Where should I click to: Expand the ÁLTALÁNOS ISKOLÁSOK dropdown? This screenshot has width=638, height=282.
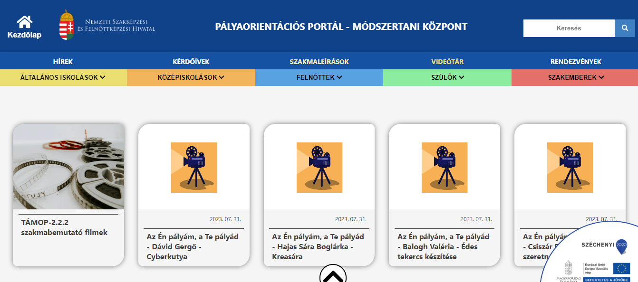(x=64, y=77)
